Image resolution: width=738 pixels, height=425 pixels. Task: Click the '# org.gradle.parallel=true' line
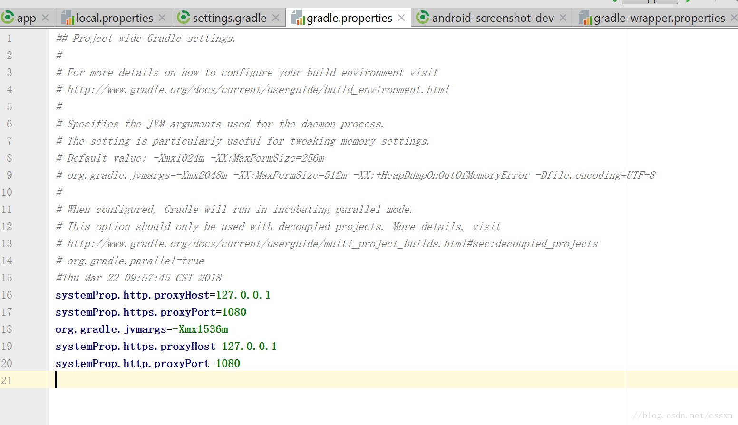click(130, 261)
